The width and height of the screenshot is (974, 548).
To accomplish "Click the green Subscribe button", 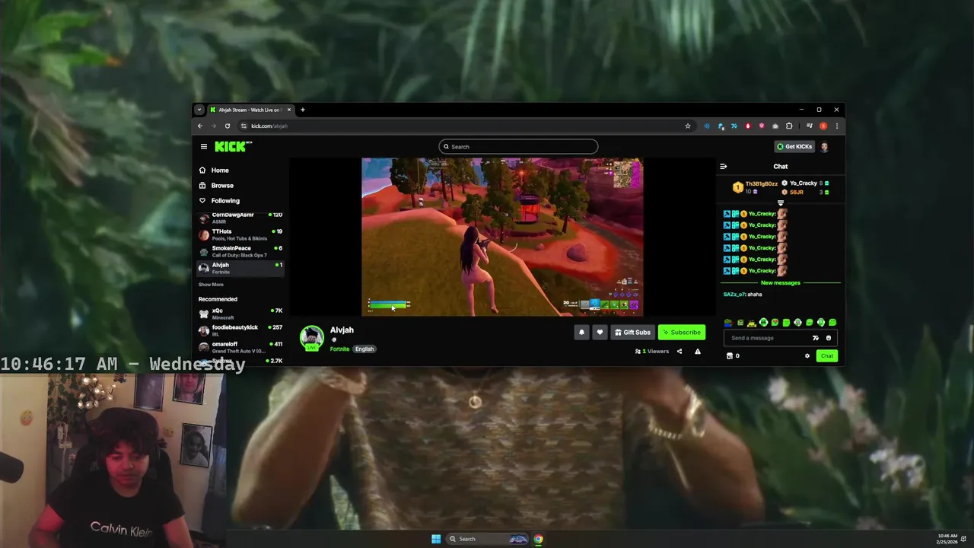I will (682, 333).
